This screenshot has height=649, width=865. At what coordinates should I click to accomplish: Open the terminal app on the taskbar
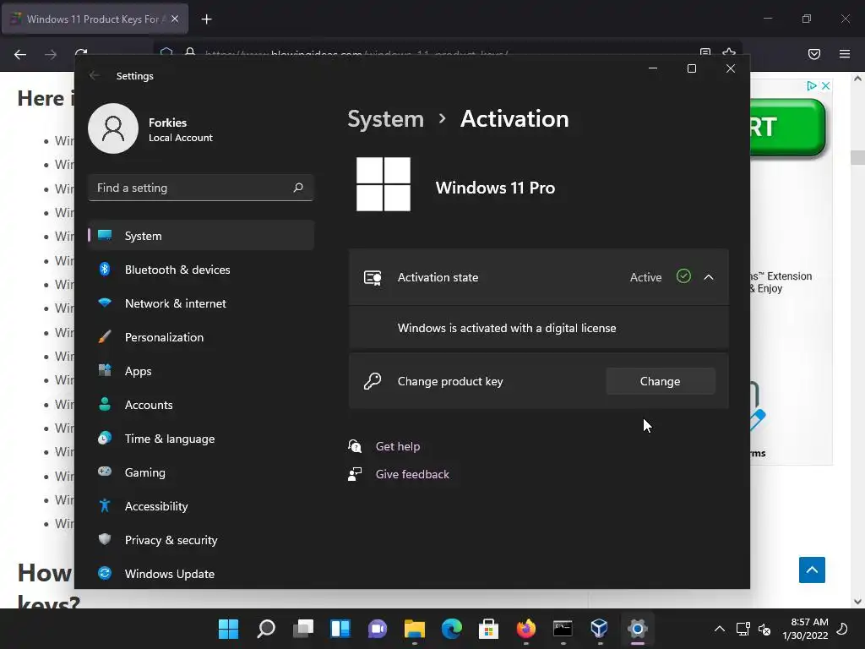pyautogui.click(x=563, y=629)
